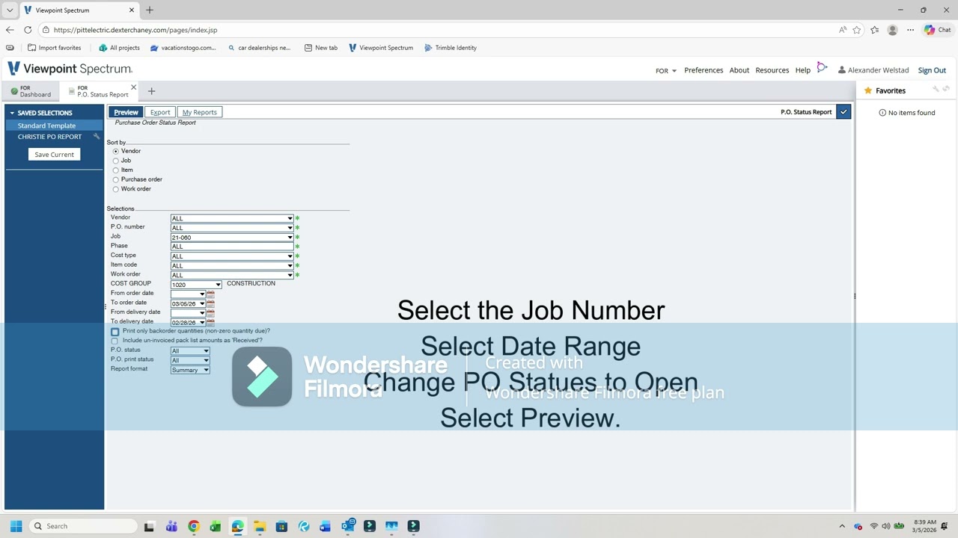
Task: Select the CHRISTIE PO REPORT saved selection
Action: pyautogui.click(x=49, y=137)
